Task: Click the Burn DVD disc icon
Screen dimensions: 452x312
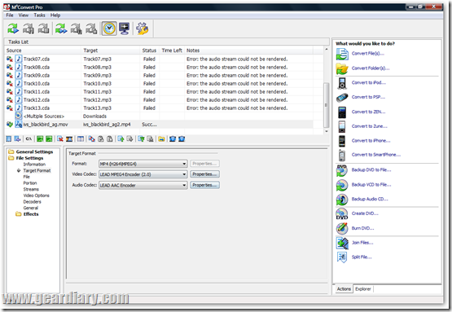Action: pyautogui.click(x=342, y=228)
